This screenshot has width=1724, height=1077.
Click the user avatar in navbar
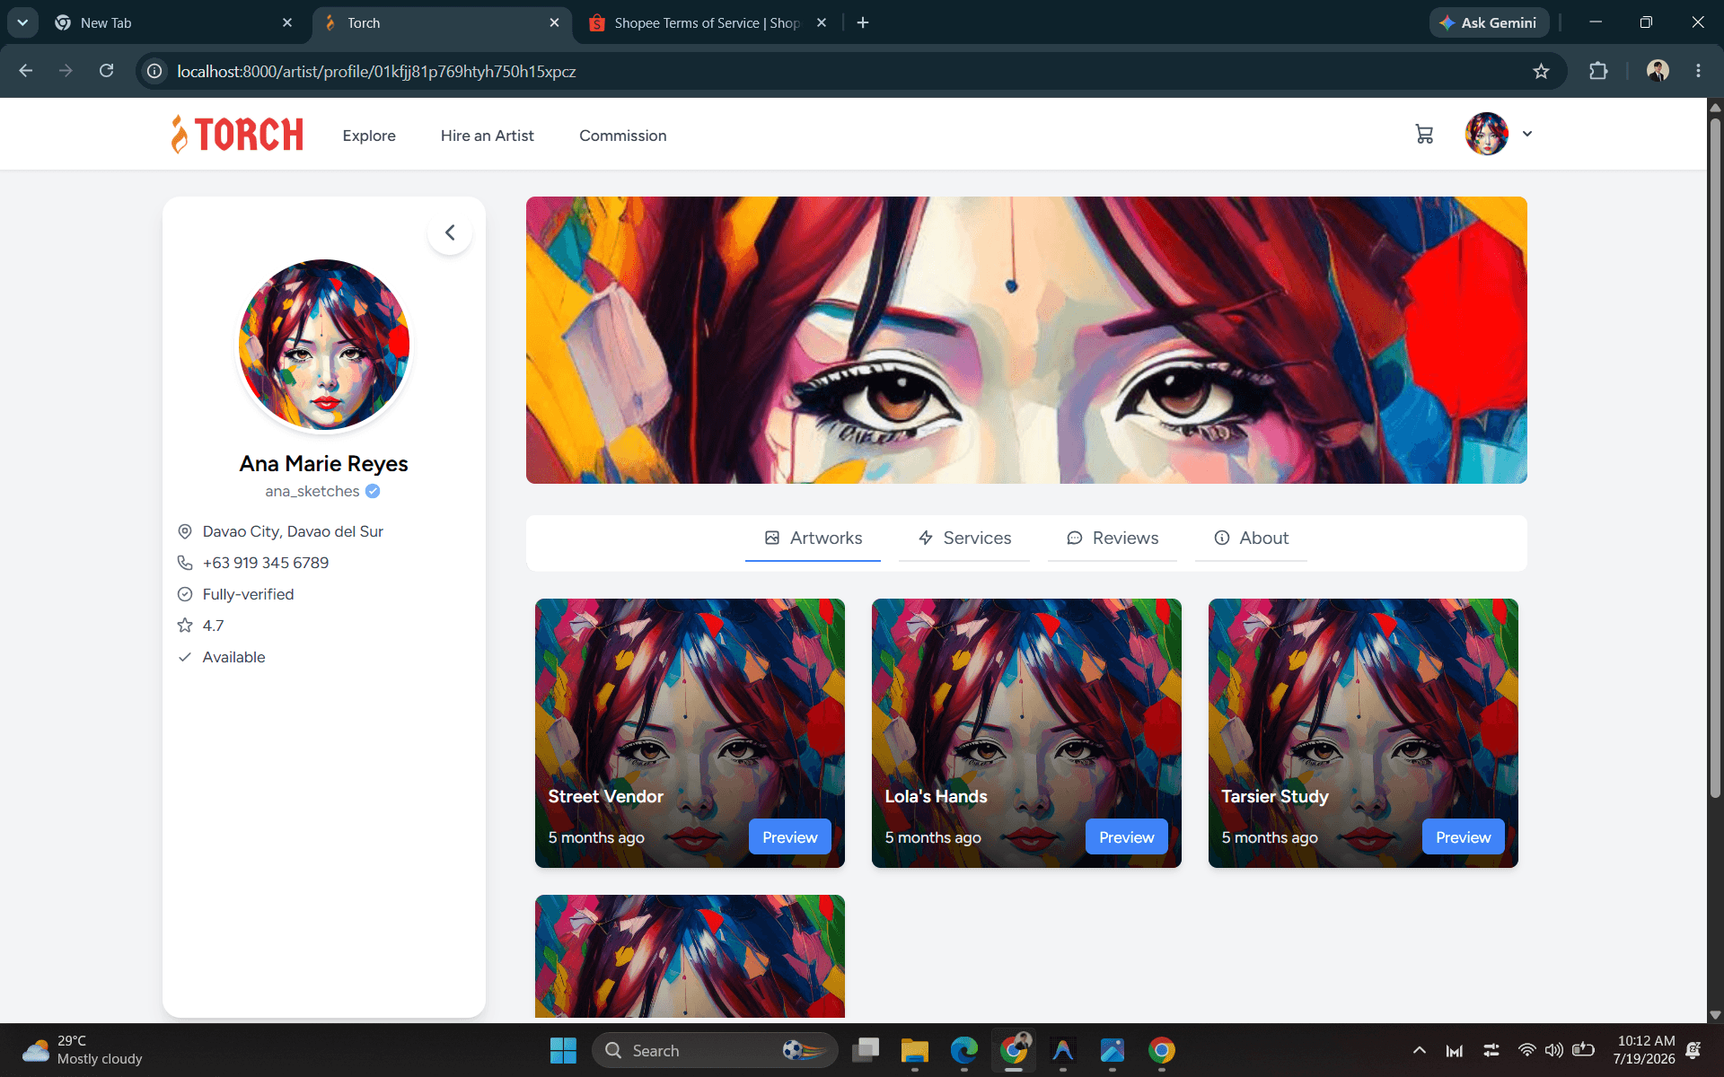point(1487,134)
